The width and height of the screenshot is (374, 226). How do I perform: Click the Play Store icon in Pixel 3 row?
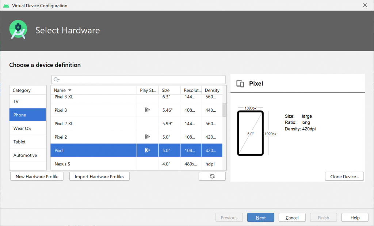tap(147, 110)
